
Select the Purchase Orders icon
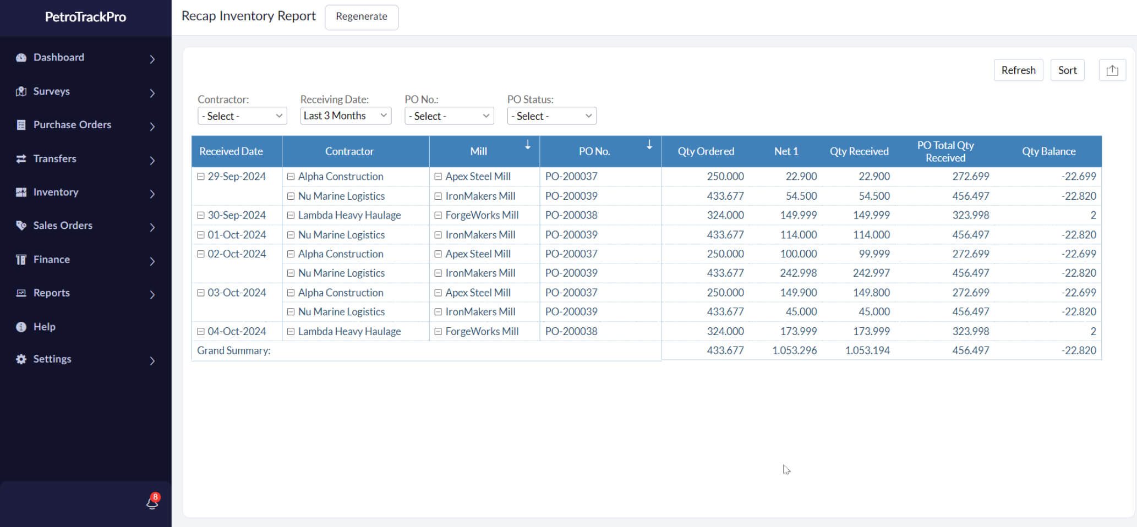coord(21,124)
